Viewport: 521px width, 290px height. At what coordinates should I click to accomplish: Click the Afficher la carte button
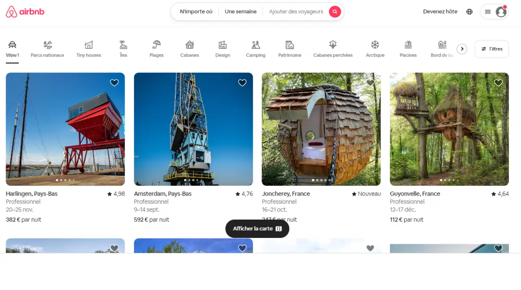(257, 229)
